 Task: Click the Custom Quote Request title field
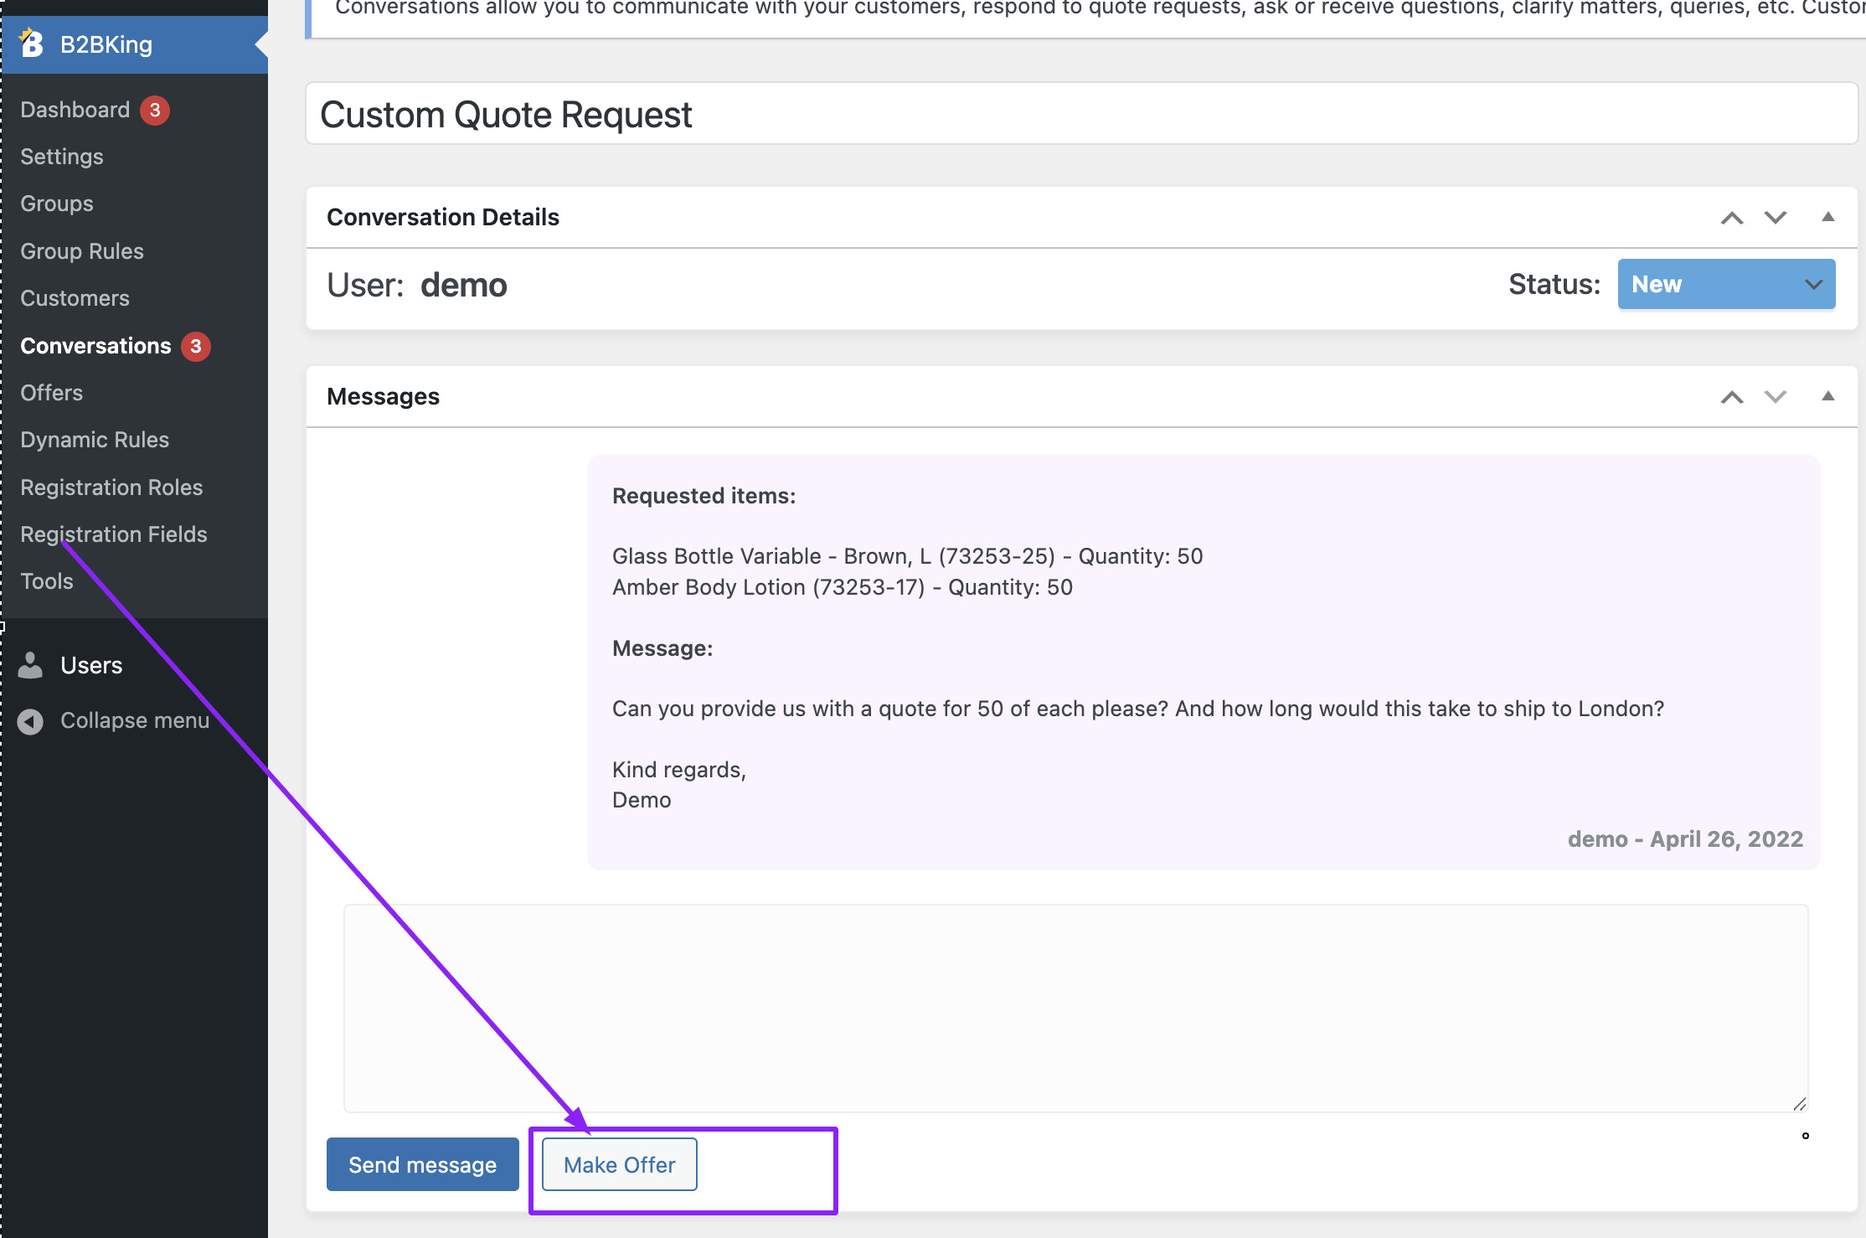pyautogui.click(x=1081, y=114)
